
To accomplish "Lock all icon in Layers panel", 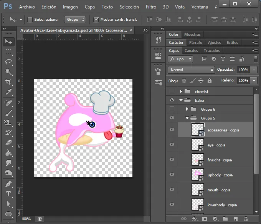I will [x=210, y=81].
